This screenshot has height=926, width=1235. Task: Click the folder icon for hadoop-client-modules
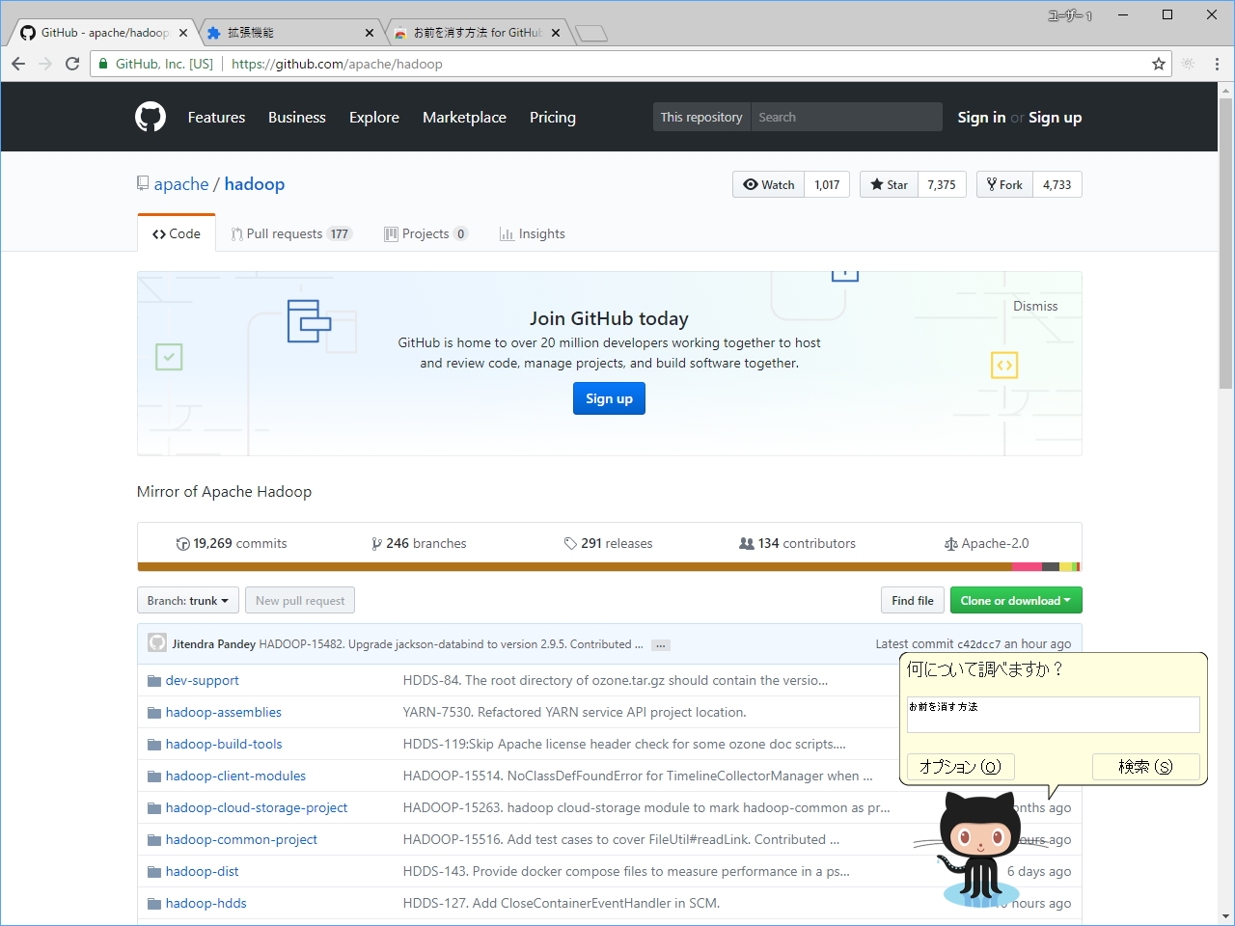[154, 776]
